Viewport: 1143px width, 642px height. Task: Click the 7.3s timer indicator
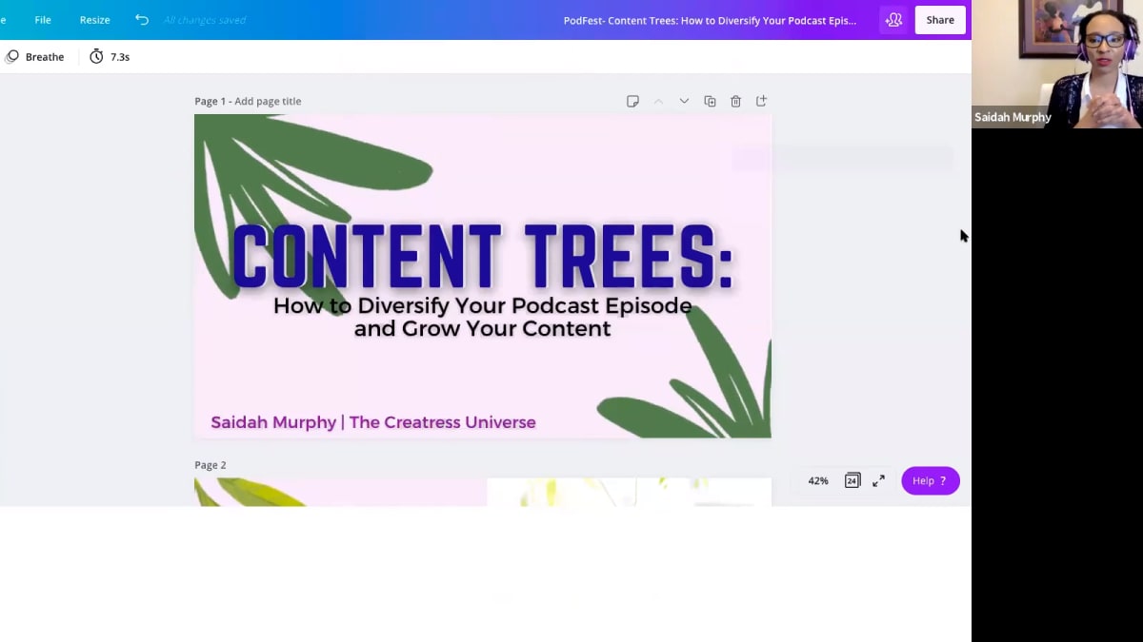tap(109, 56)
